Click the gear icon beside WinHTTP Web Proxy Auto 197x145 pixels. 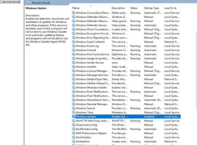pos(74,121)
